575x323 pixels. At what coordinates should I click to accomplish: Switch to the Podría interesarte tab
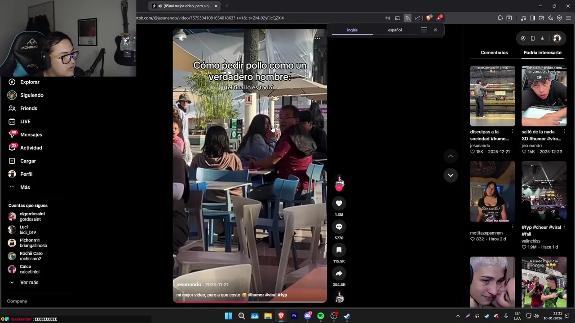click(542, 52)
